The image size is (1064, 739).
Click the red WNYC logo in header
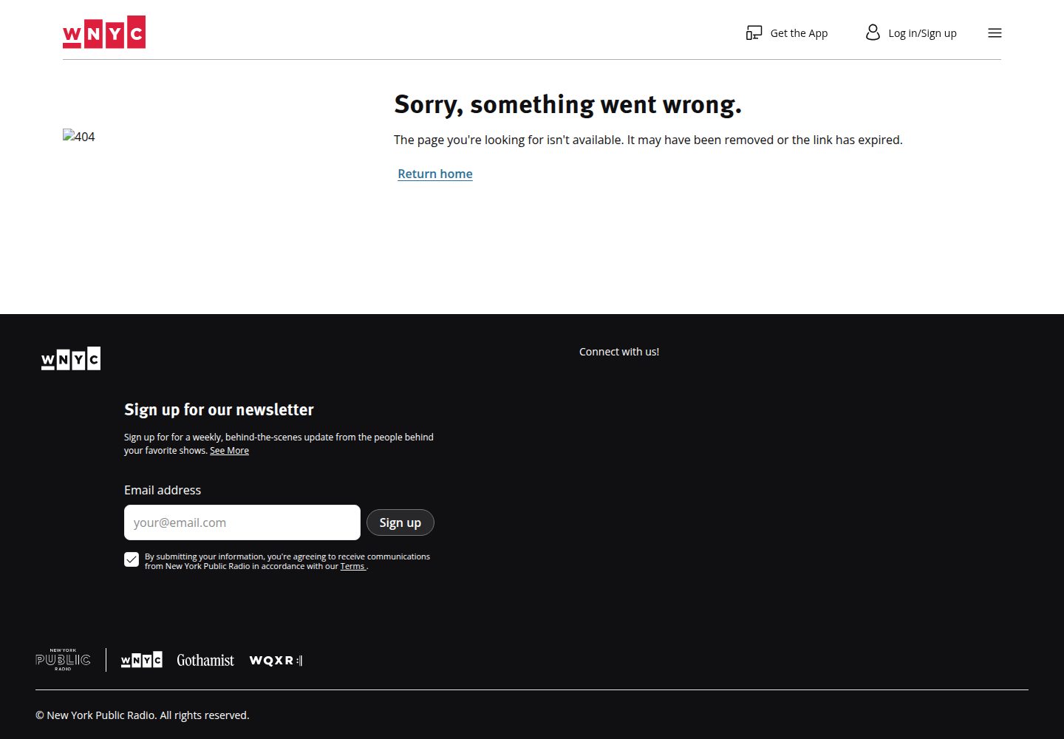pyautogui.click(x=104, y=32)
